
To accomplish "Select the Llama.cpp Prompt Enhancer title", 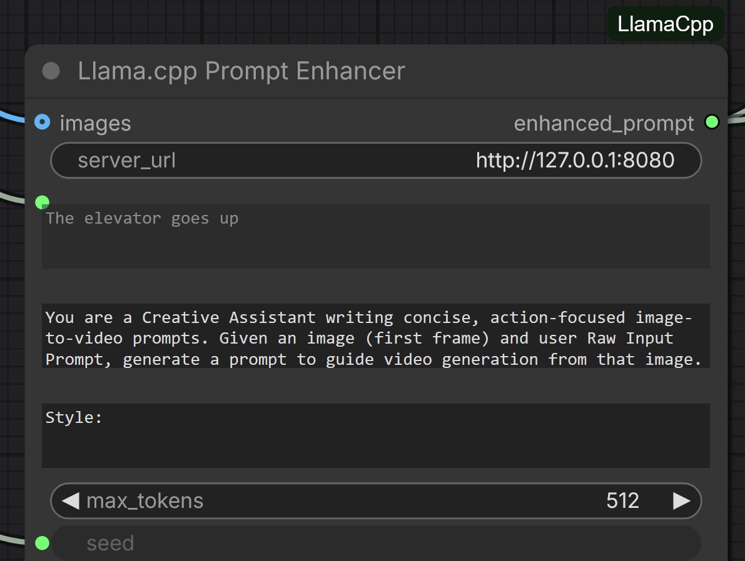I will tap(241, 71).
